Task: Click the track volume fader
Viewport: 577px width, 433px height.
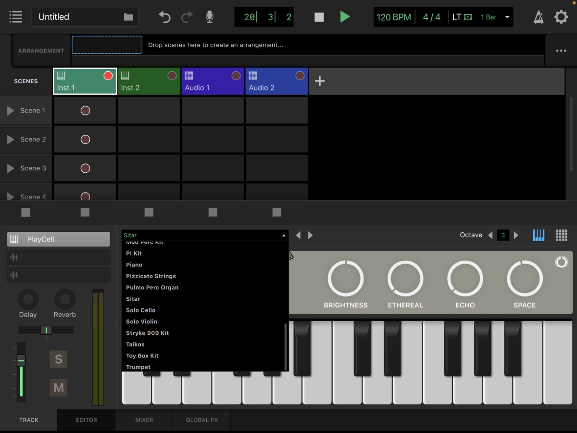Action: (21, 361)
